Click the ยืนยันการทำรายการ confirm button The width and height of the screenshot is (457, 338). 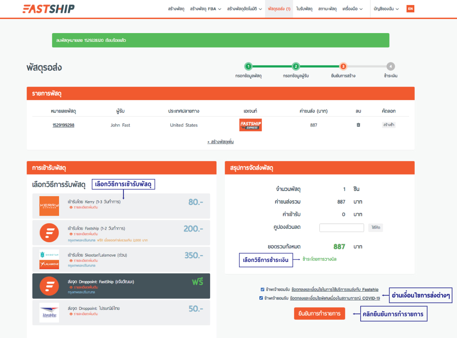click(x=320, y=314)
